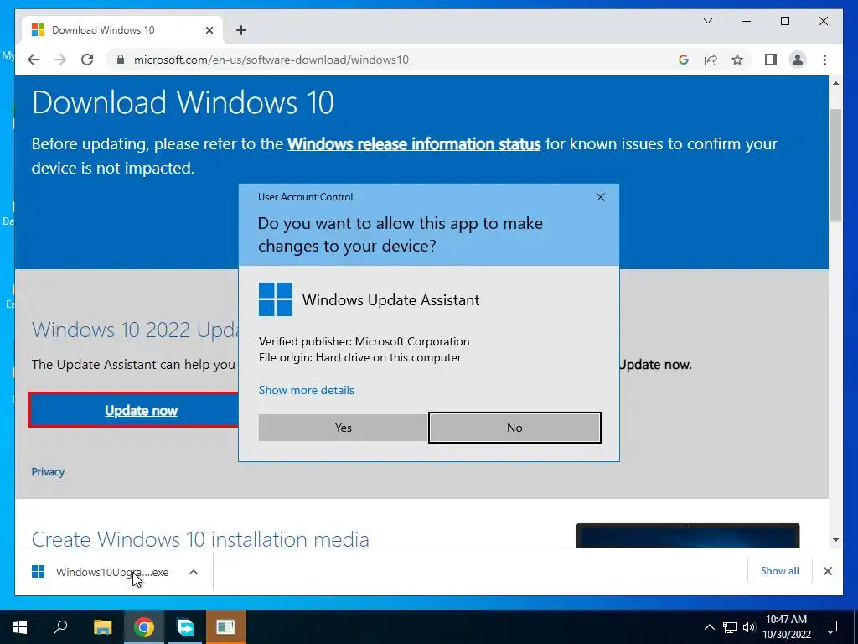Open File Explorer from taskbar
The width and height of the screenshot is (858, 644).
coord(102,627)
